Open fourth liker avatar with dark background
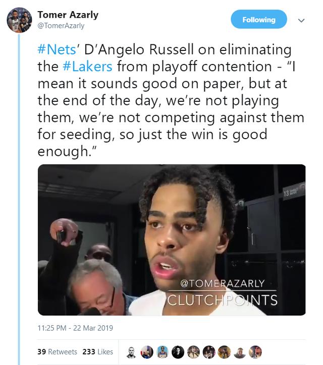The image size is (323, 365). click(178, 352)
